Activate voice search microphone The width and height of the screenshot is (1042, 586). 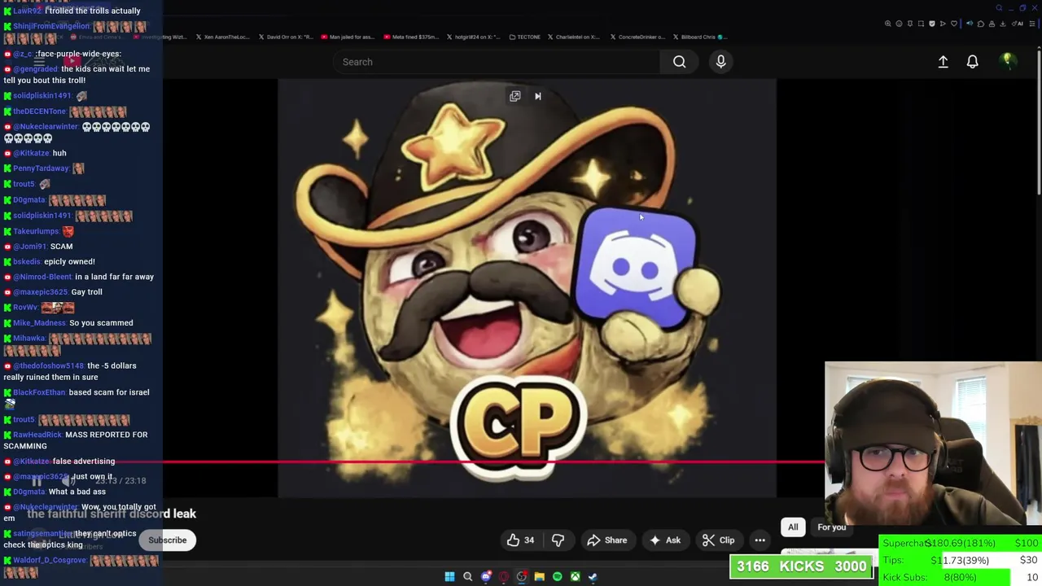[x=720, y=62]
